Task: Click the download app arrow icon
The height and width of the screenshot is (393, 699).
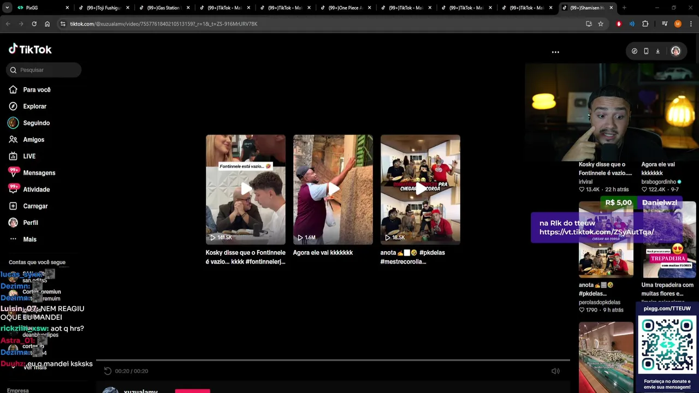Action: [657, 51]
